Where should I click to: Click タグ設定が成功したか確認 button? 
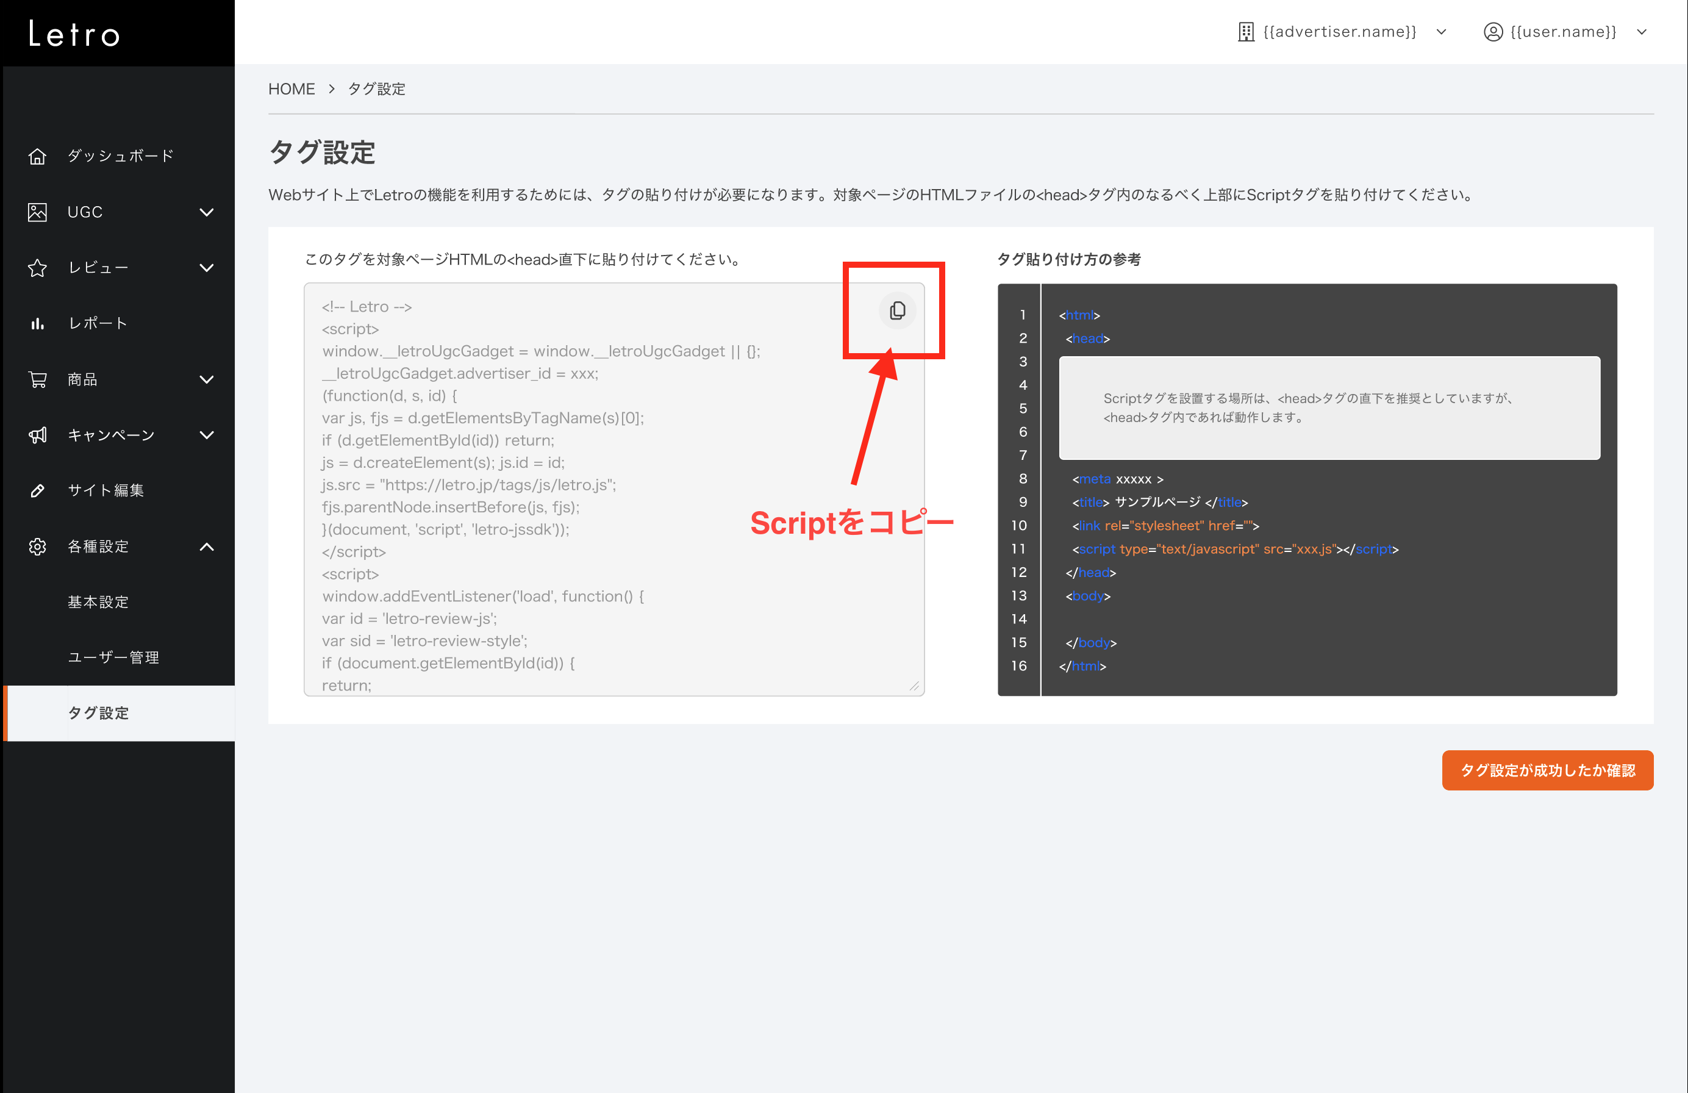click(x=1547, y=770)
